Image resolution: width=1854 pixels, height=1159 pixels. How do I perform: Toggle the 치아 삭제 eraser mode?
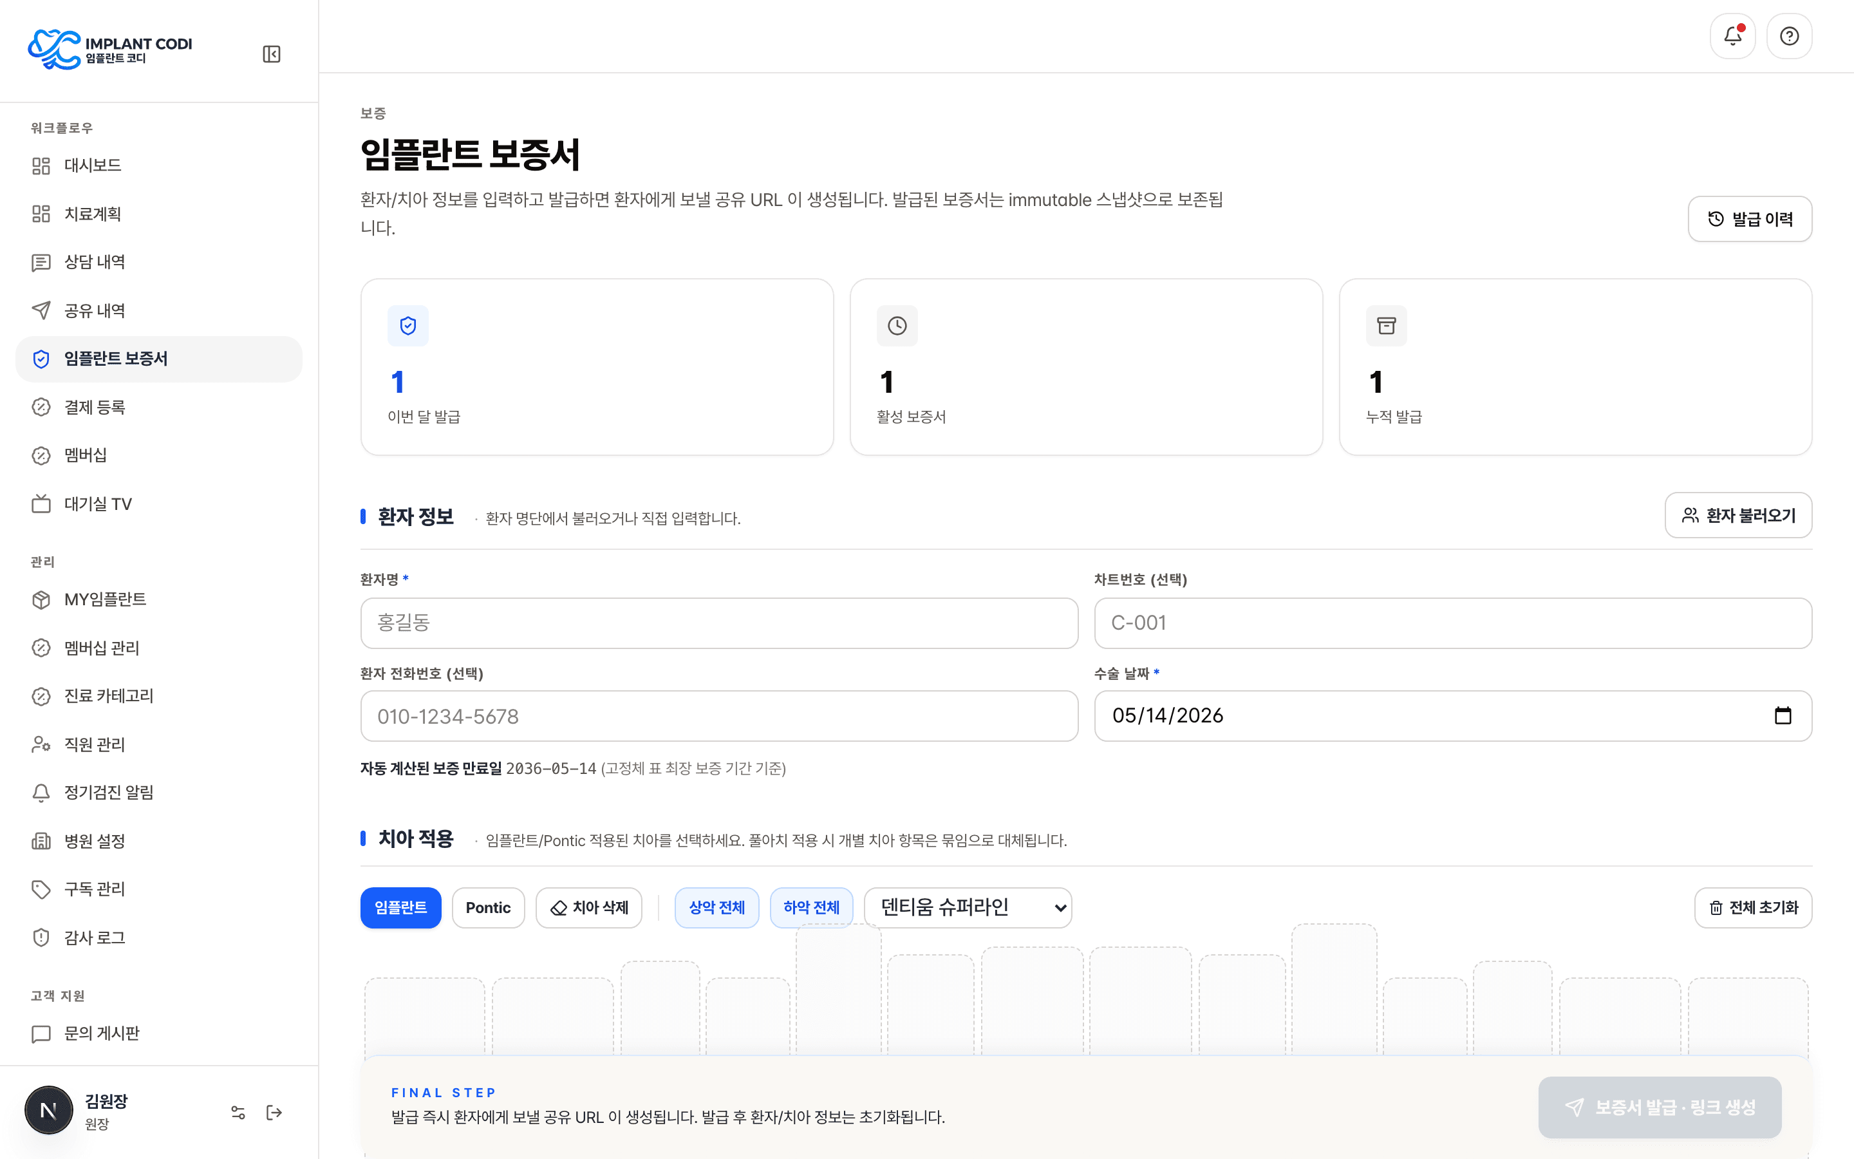[589, 908]
